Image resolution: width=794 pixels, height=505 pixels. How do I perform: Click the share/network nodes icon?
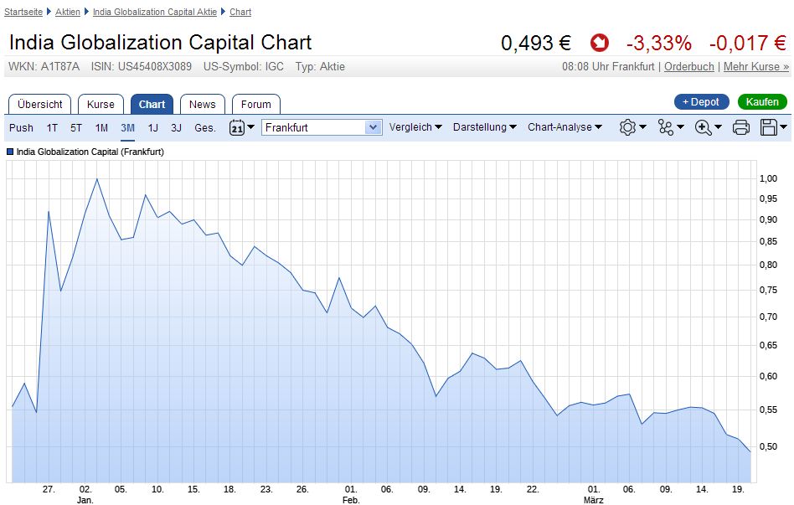pyautogui.click(x=666, y=127)
